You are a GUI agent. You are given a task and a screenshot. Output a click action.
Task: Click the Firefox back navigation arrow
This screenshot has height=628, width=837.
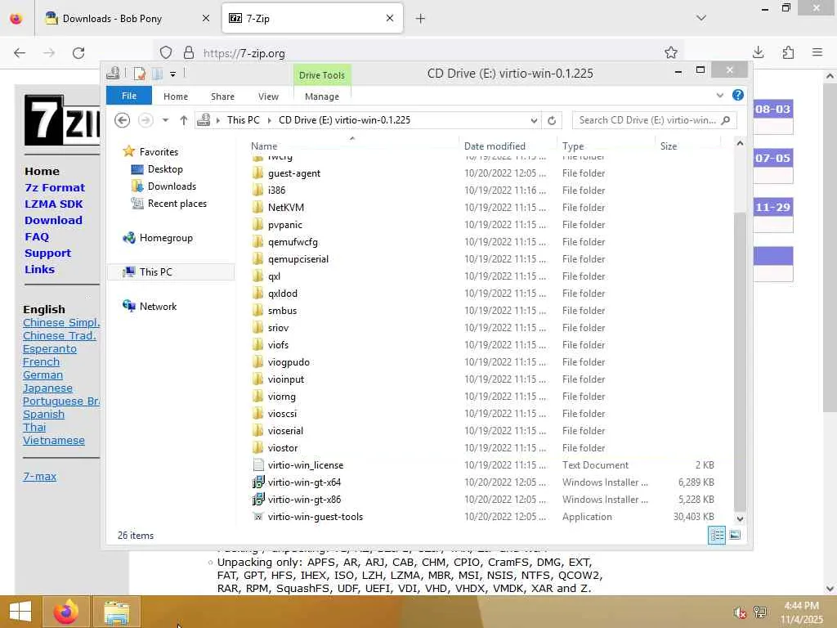tap(20, 53)
